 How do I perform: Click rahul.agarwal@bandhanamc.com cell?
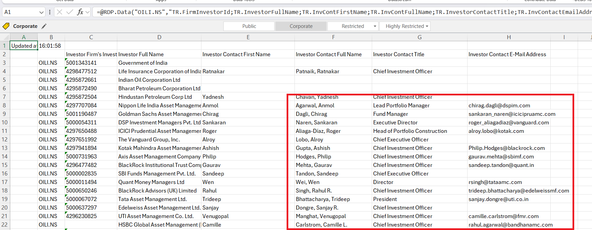pyautogui.click(x=509, y=225)
